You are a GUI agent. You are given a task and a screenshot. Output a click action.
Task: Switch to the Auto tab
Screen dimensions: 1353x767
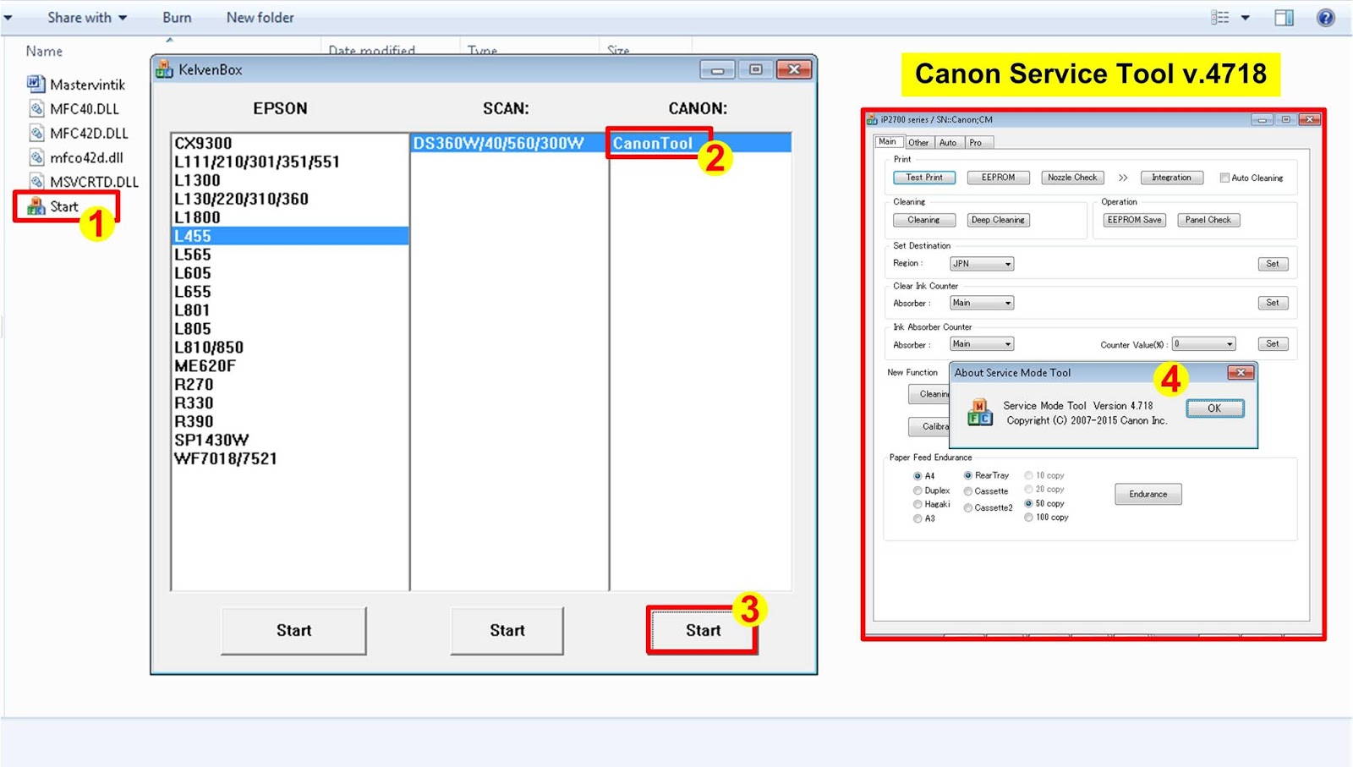948,142
